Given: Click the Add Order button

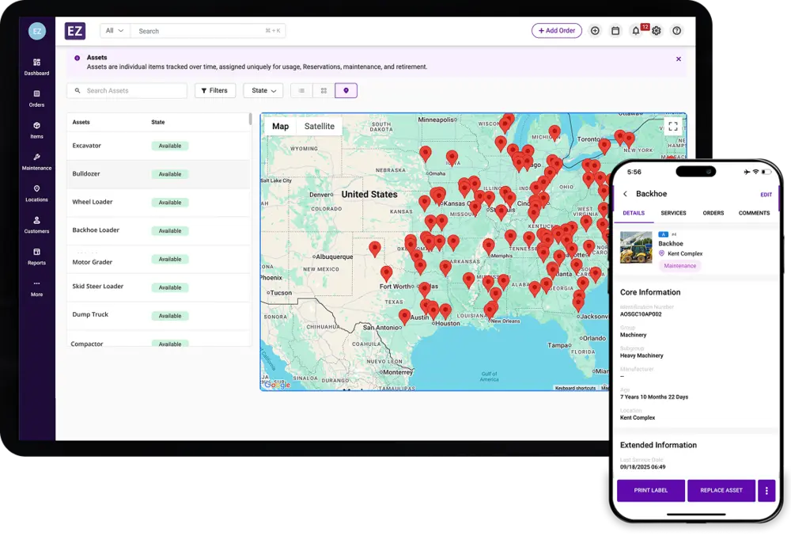Looking at the screenshot, I should [x=556, y=31].
